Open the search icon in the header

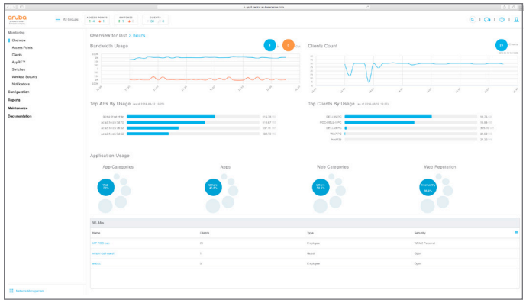(x=473, y=19)
